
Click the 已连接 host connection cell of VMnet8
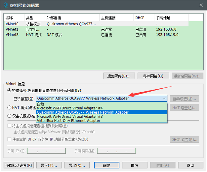(x=106, y=35)
